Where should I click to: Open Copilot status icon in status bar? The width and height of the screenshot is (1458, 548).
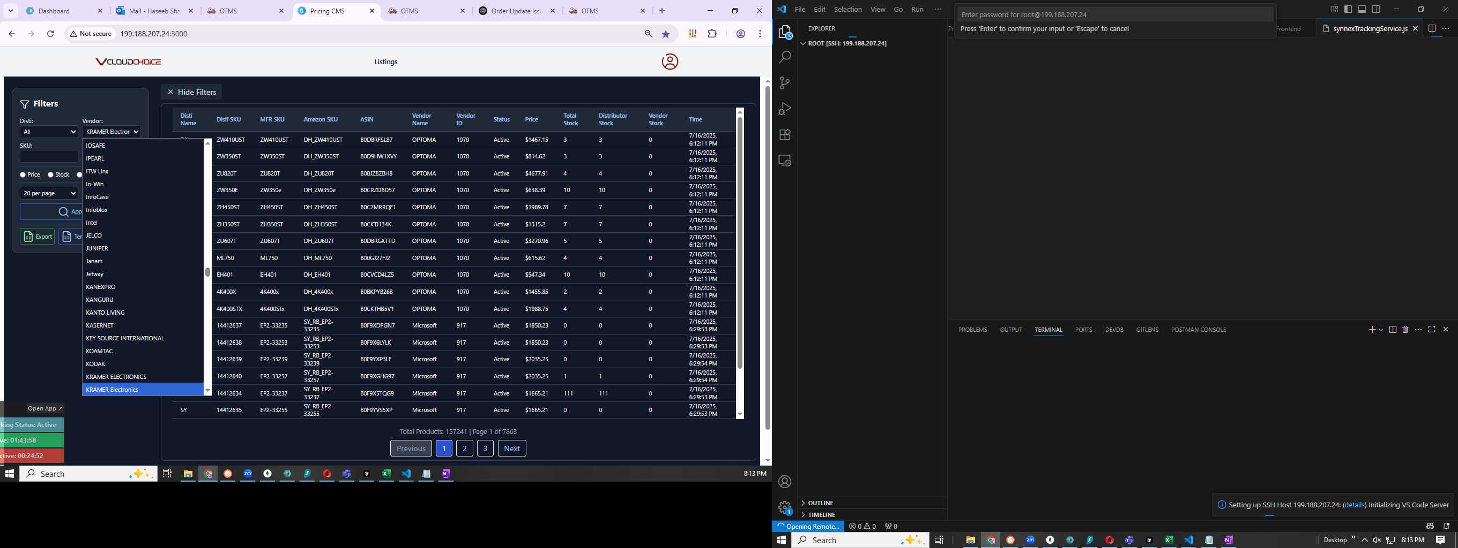click(1430, 526)
